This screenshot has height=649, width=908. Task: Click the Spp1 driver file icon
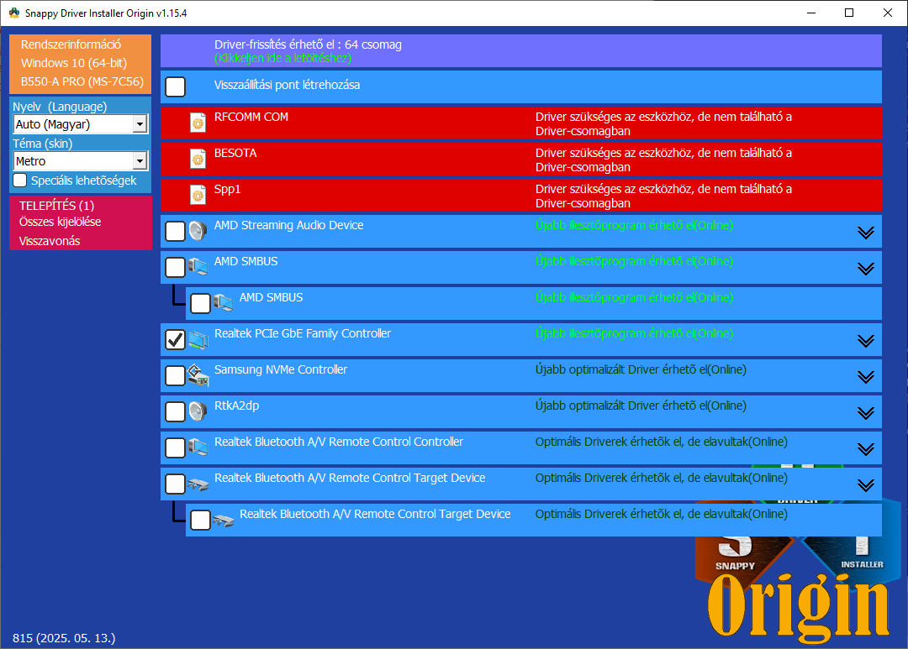(x=198, y=196)
